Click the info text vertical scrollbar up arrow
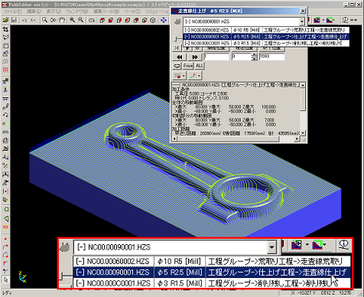Image resolution: width=364 pixels, height=297 pixels. point(303,85)
